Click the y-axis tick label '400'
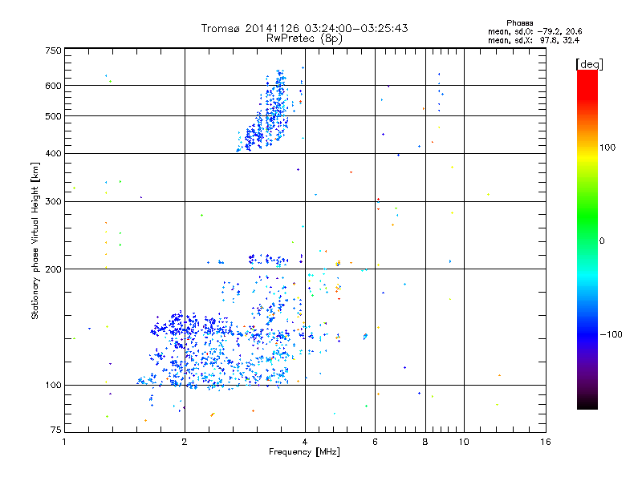This screenshot has width=642, height=481. [x=53, y=154]
